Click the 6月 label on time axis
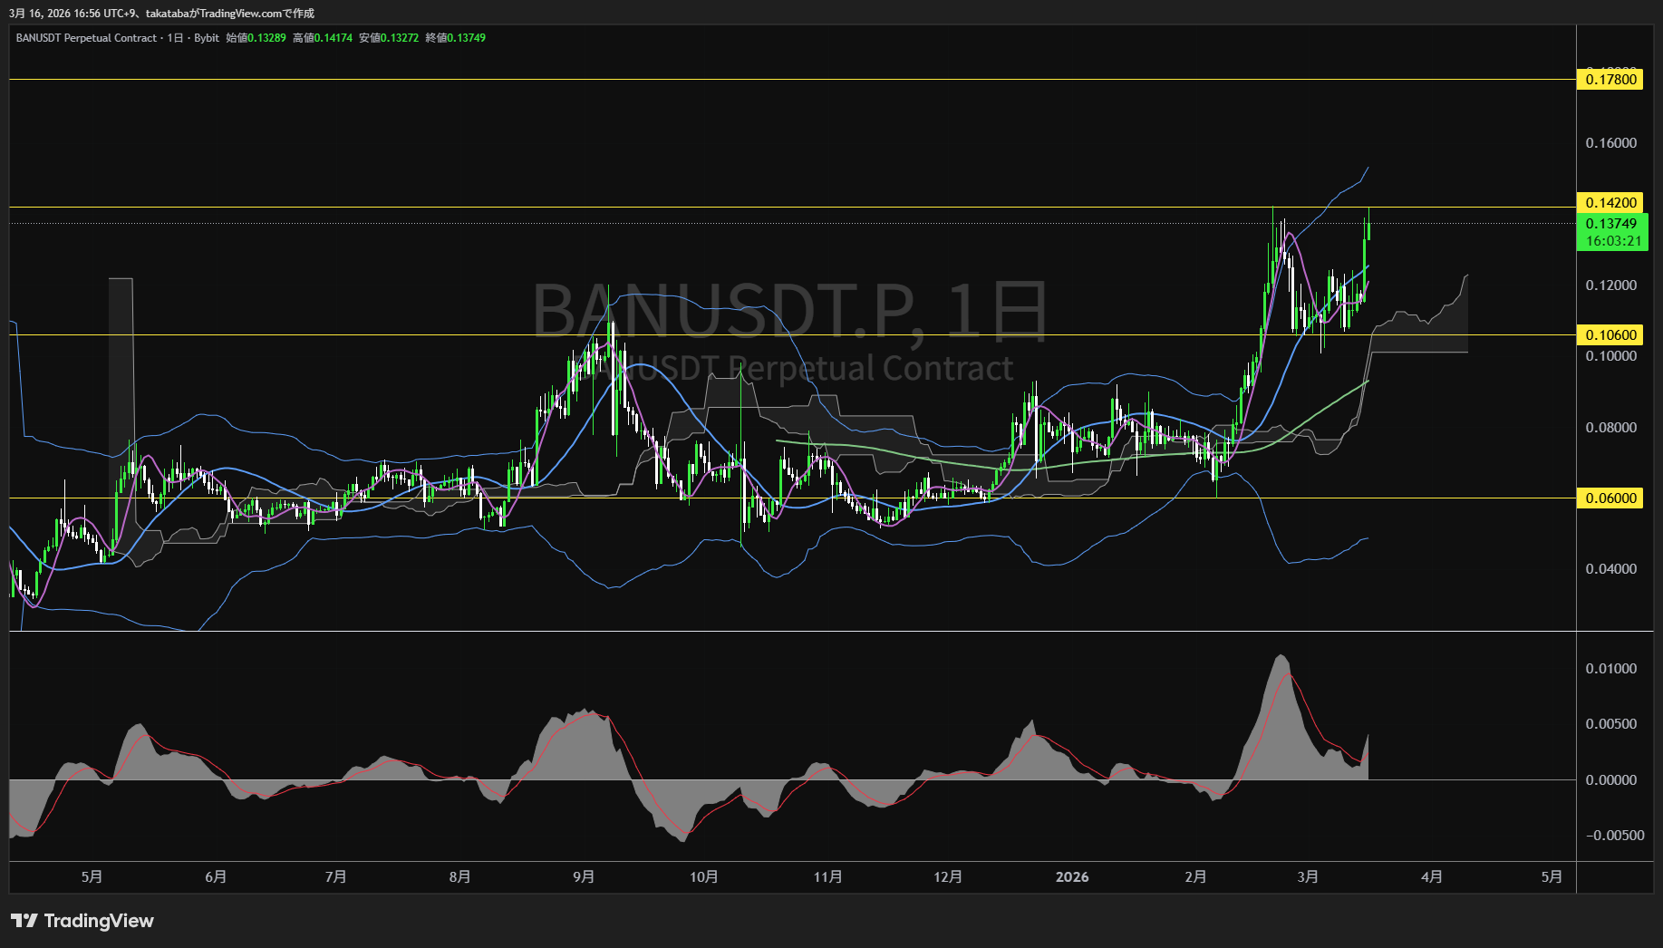1663x948 pixels. coord(216,877)
